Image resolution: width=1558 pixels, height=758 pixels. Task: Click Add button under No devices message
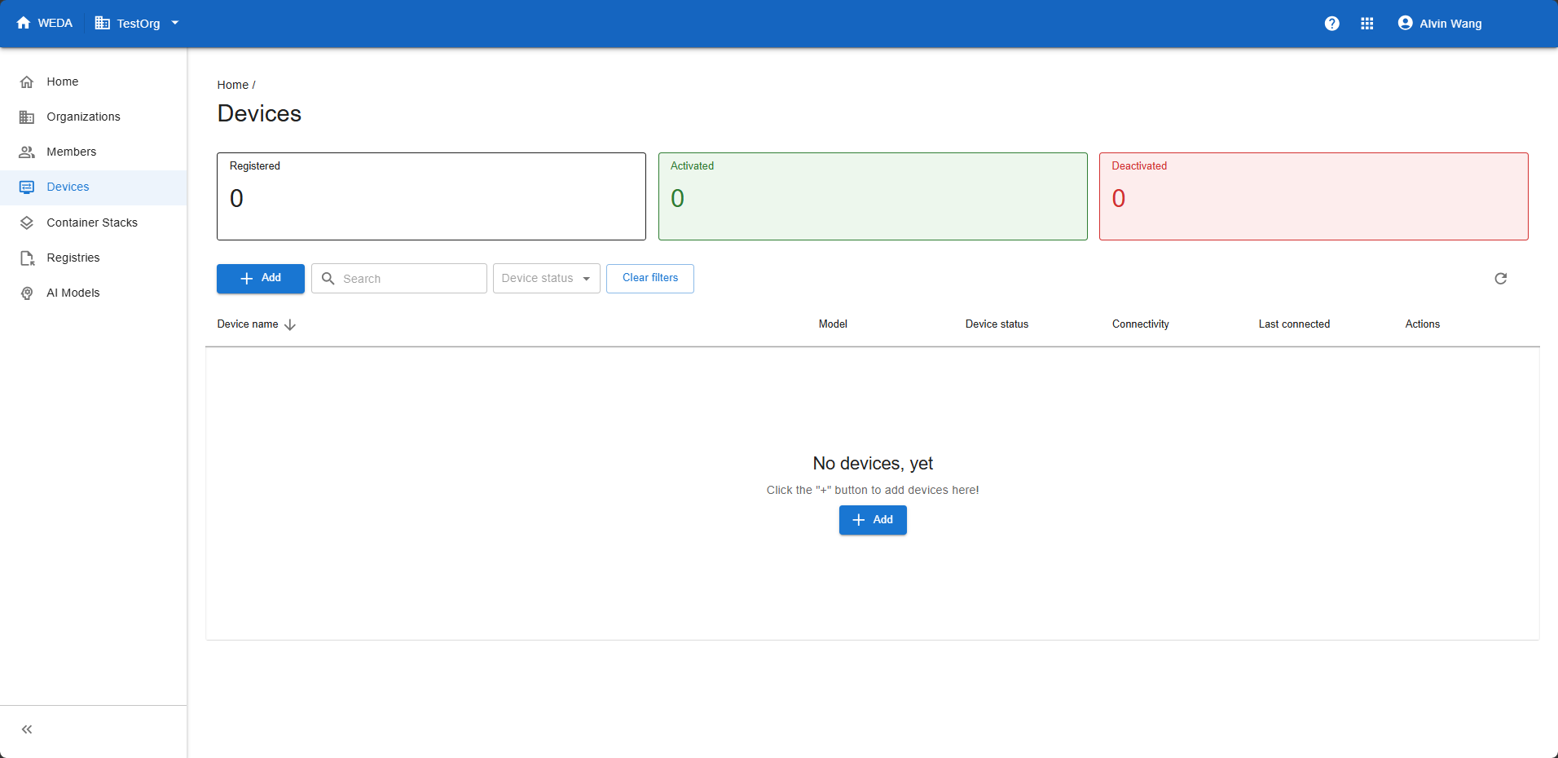(873, 520)
